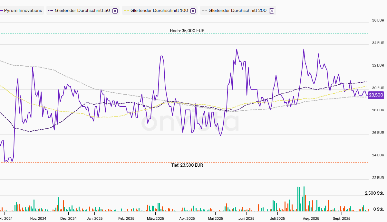Select the Gleitender Durchschnitt 100 legend label
Screen dimensions: 387x222
(159, 10)
